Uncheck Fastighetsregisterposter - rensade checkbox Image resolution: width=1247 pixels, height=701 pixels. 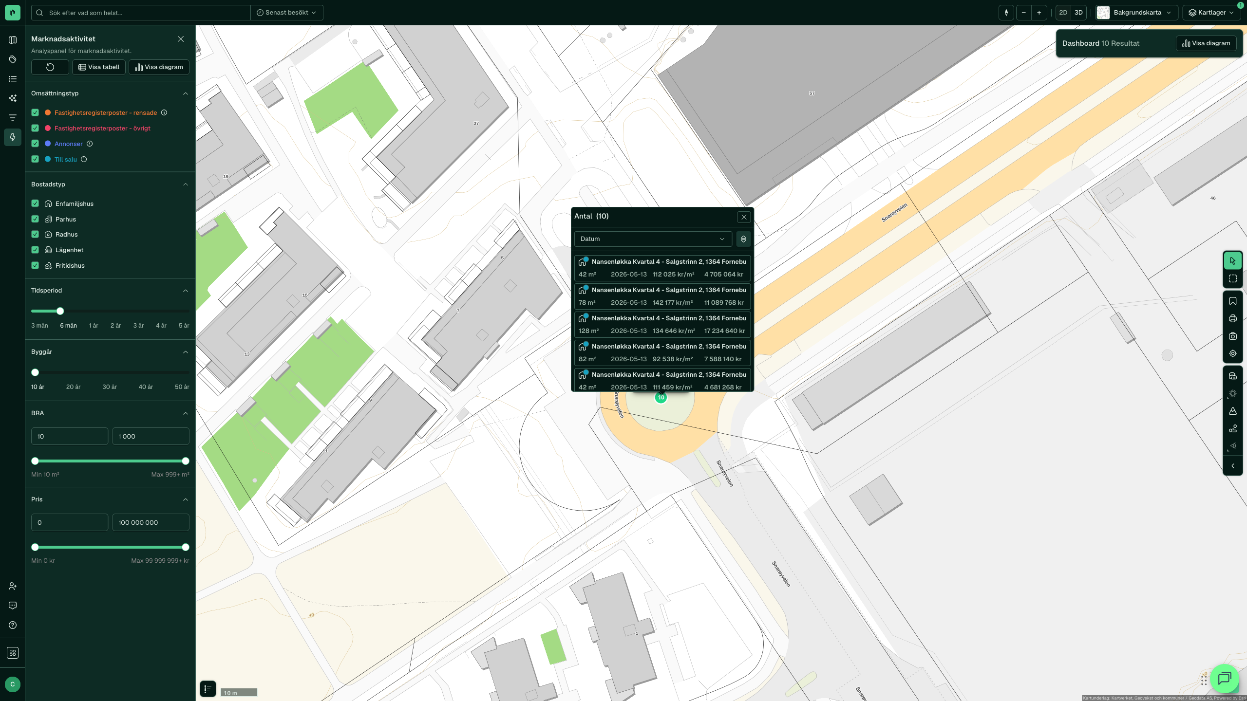coord(35,112)
